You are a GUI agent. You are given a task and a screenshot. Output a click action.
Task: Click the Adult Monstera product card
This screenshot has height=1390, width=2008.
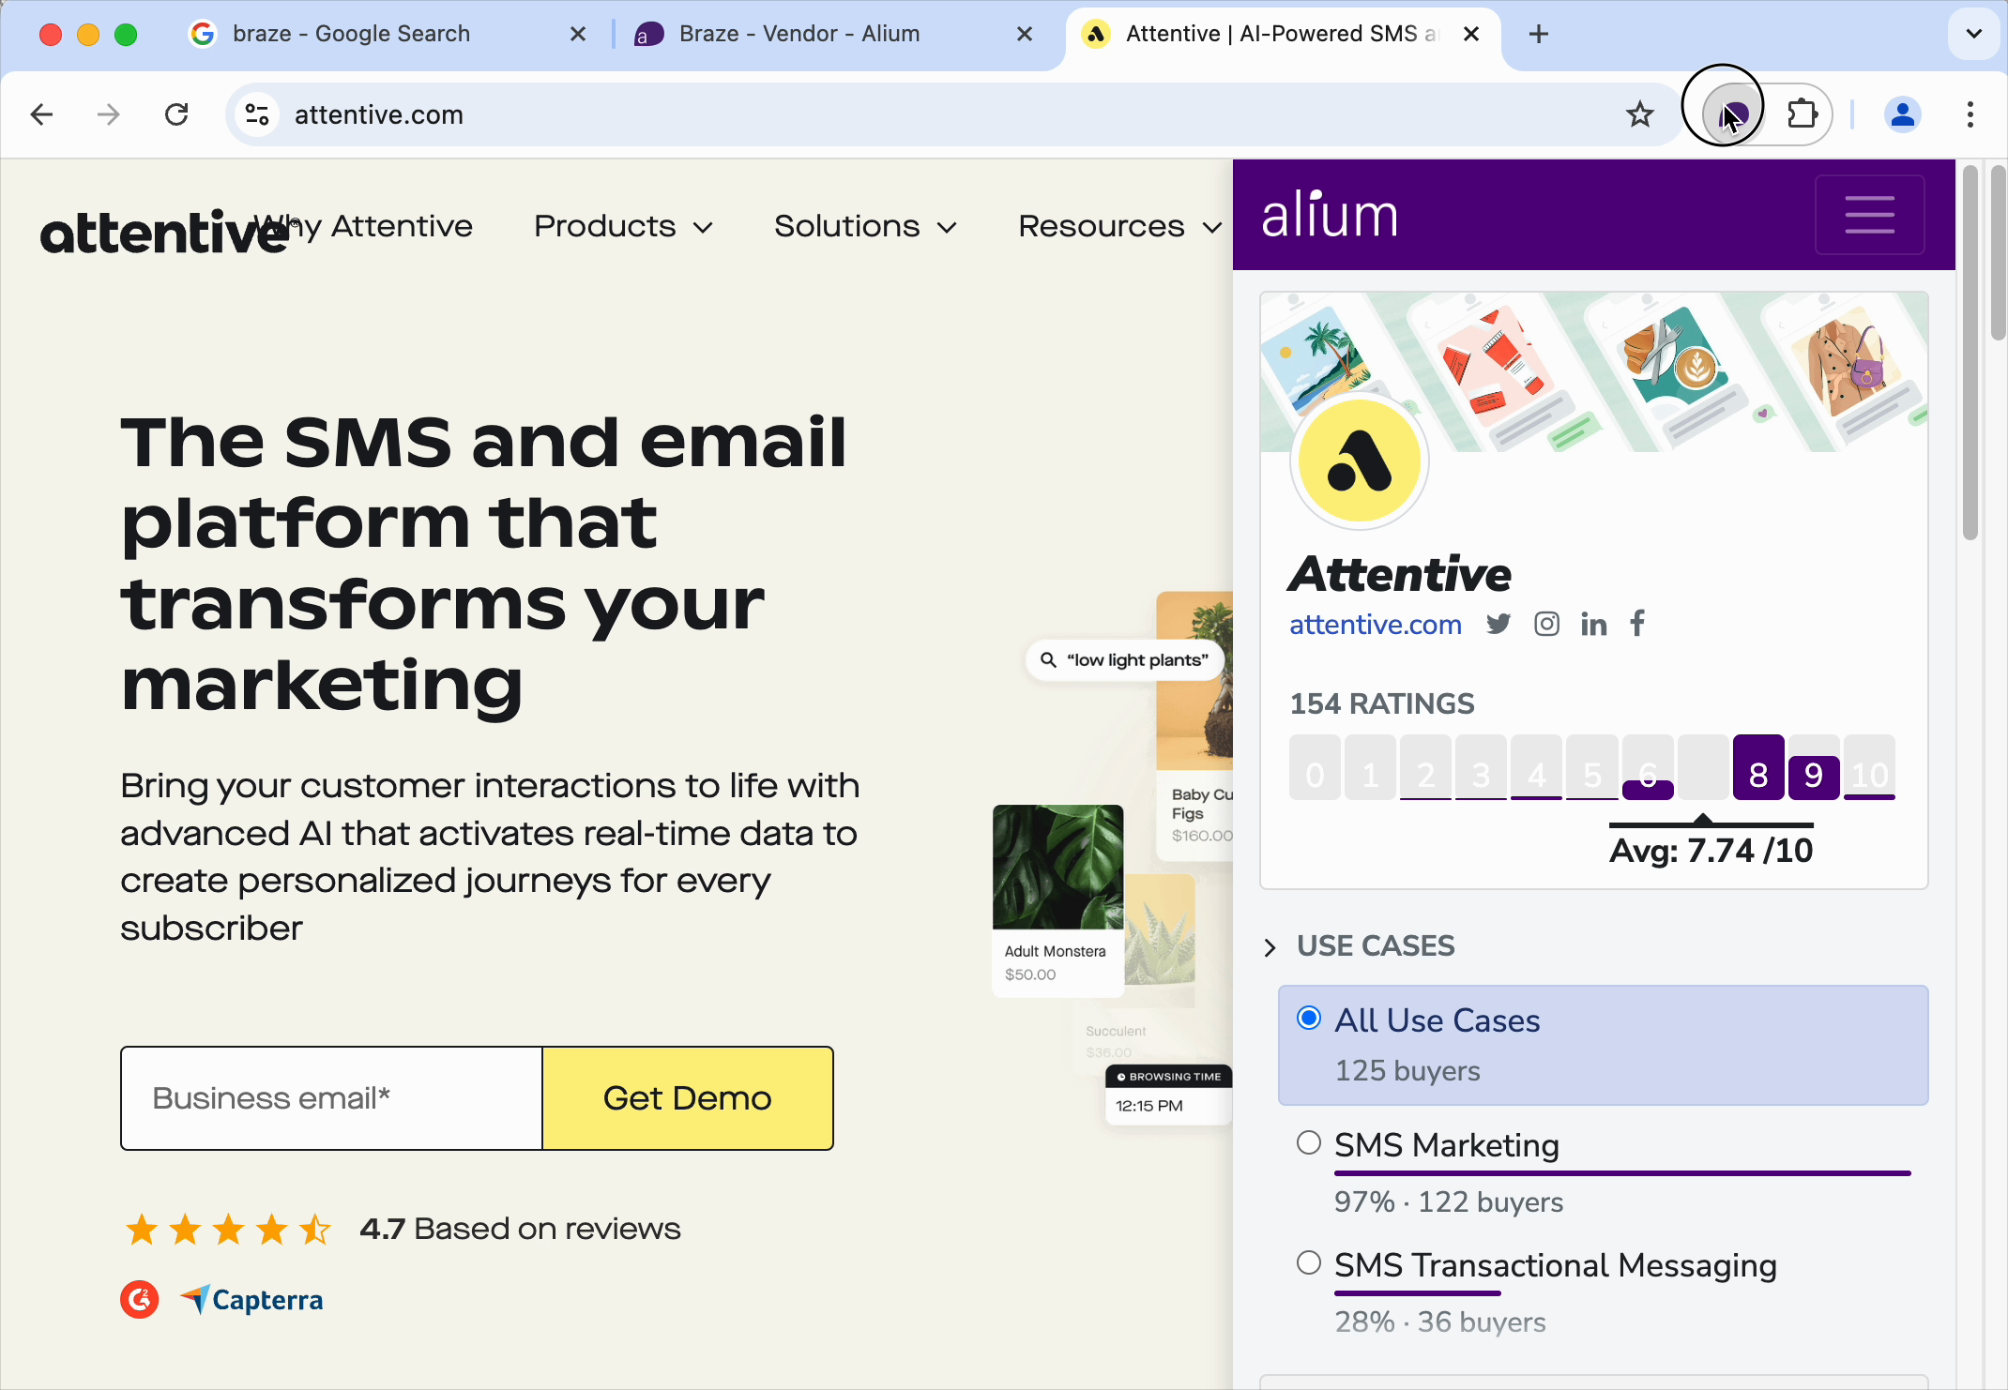[1057, 900]
